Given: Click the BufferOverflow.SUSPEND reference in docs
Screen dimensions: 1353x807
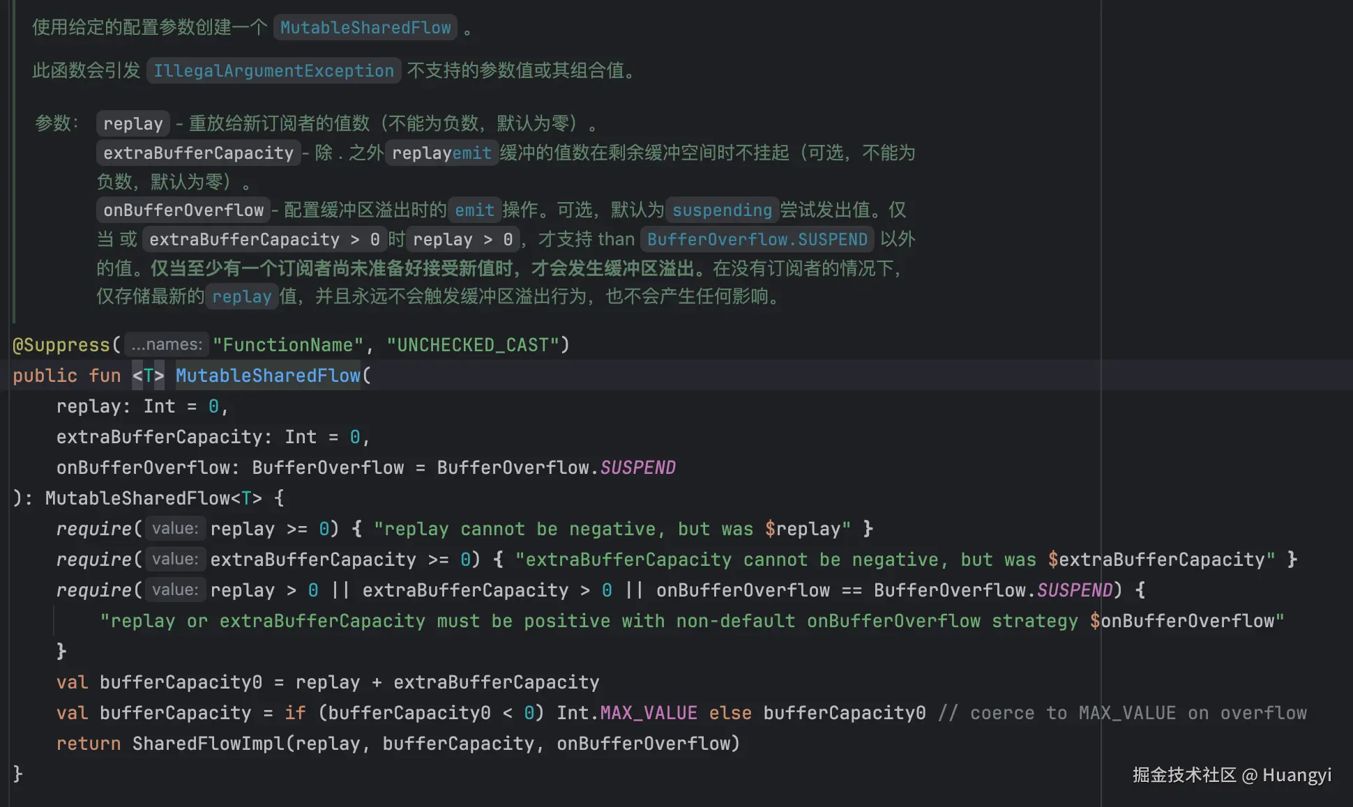Looking at the screenshot, I should click(757, 239).
